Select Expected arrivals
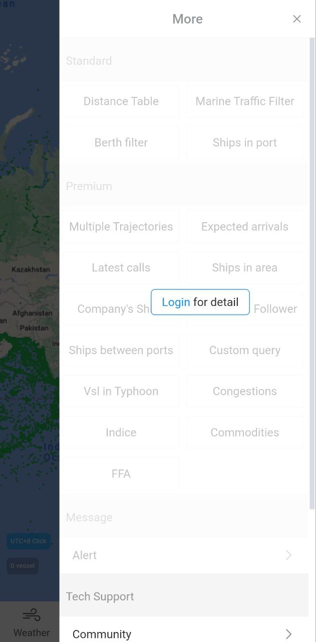The height and width of the screenshot is (642, 316). coord(245,227)
